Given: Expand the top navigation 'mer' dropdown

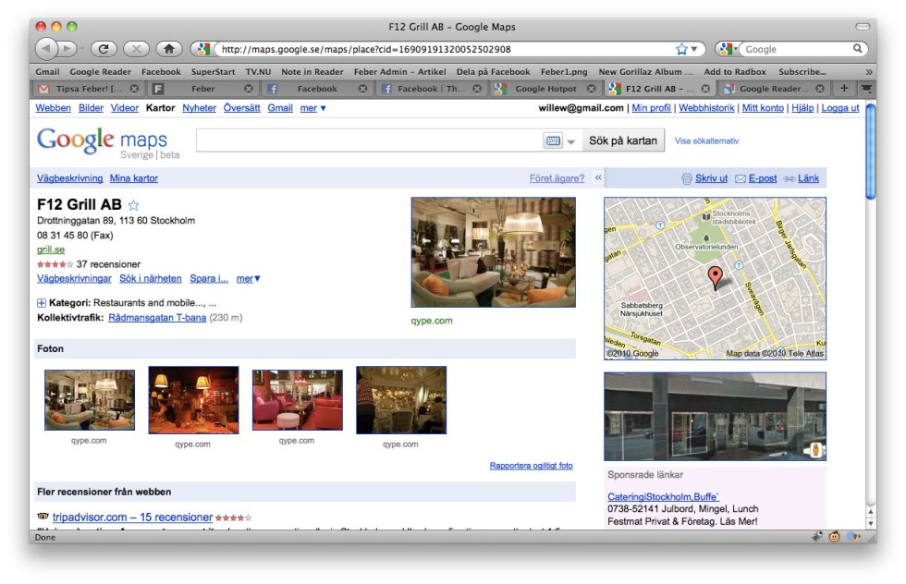Looking at the screenshot, I should point(312,108).
